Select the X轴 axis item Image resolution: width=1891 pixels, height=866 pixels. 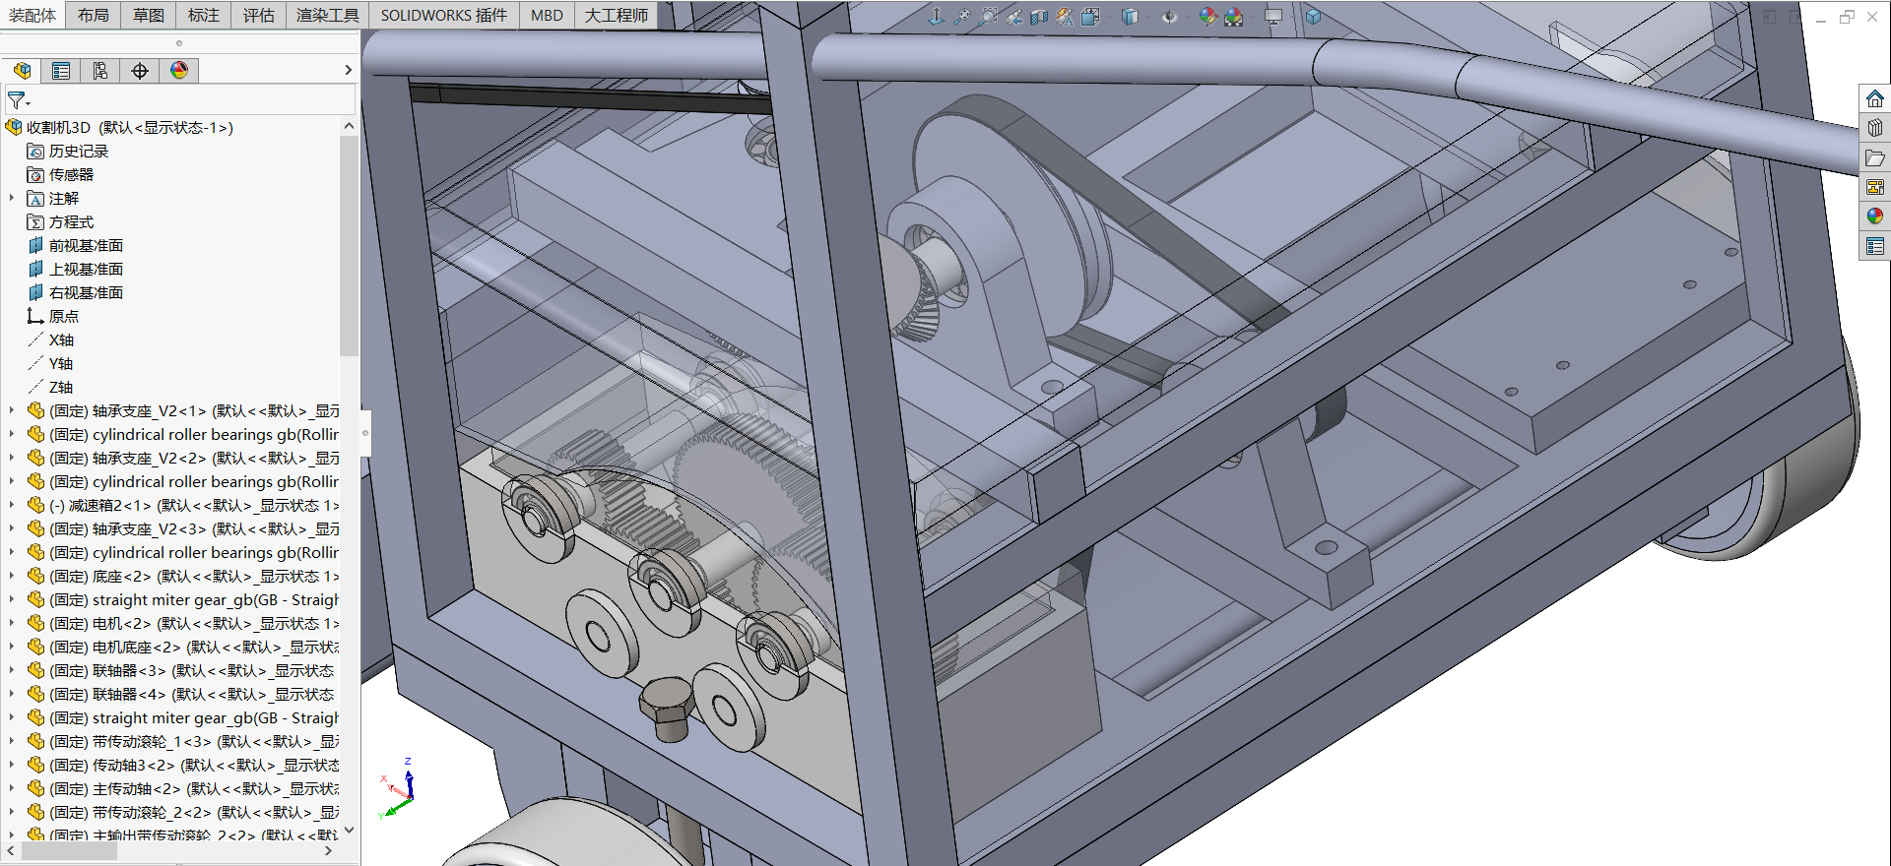point(50,340)
